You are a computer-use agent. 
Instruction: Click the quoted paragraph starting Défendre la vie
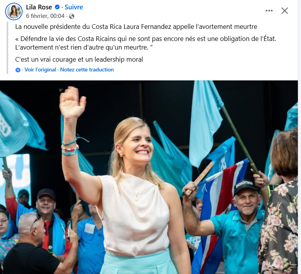tap(145, 43)
